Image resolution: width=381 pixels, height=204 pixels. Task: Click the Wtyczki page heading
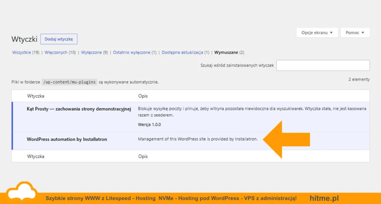point(24,39)
